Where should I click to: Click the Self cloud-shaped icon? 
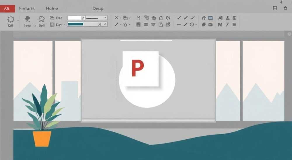point(42,19)
